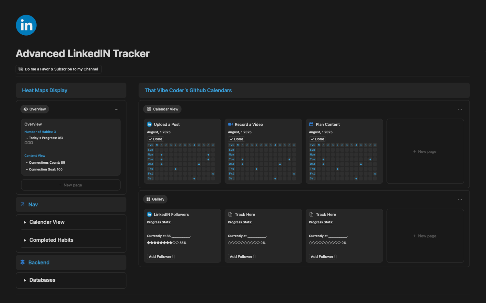This screenshot has height=303, width=486.
Task: Click 'Progress Stats:' on the LinkedIN Followers card
Action: pos(159,222)
